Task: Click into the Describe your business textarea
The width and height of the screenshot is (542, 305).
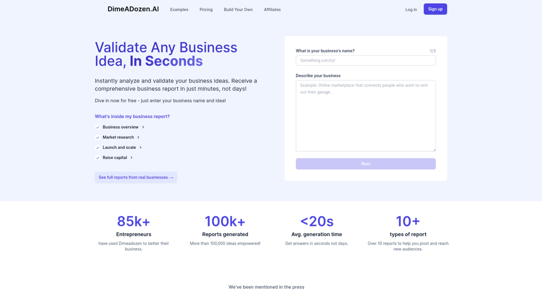Action: pyautogui.click(x=365, y=115)
